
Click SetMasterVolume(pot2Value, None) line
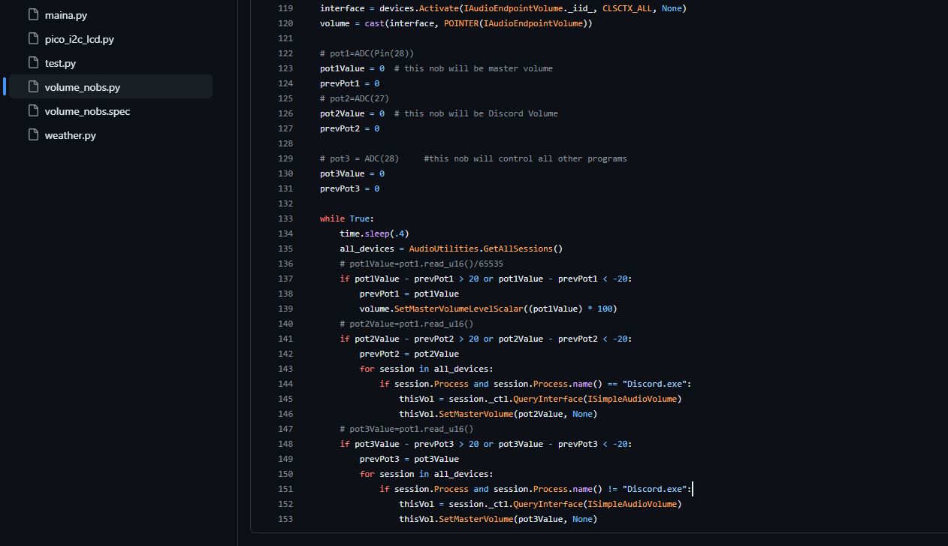pos(498,414)
